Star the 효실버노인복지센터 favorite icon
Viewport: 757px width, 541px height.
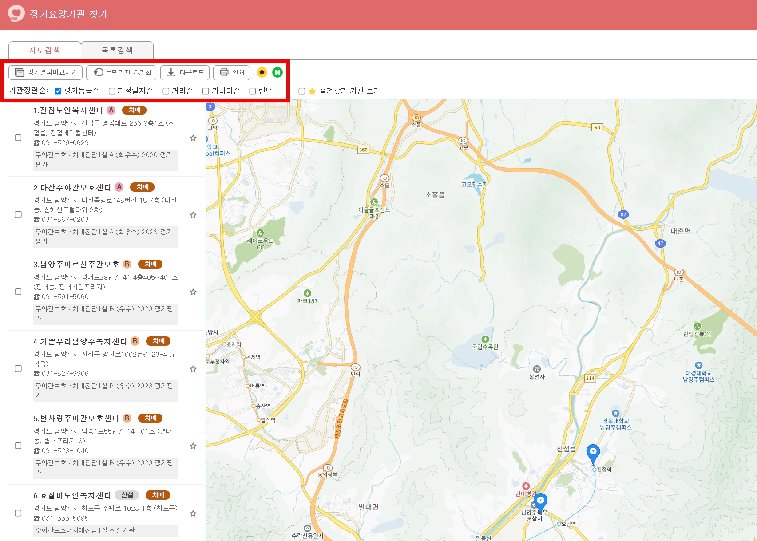click(x=193, y=513)
